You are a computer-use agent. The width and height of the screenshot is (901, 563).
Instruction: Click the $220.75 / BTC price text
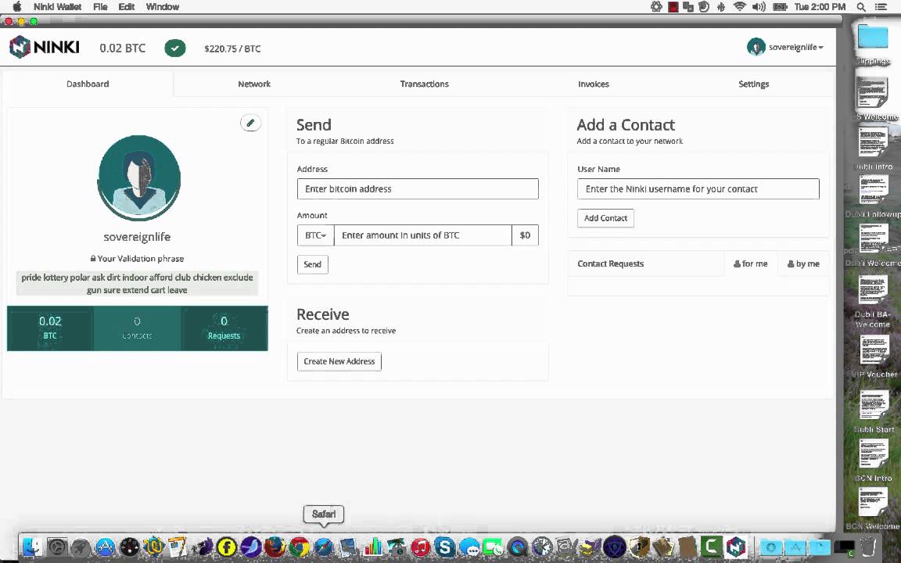[x=232, y=48]
